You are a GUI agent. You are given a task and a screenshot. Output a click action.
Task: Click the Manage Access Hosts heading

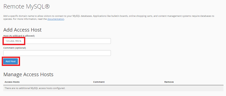[x=28, y=74]
